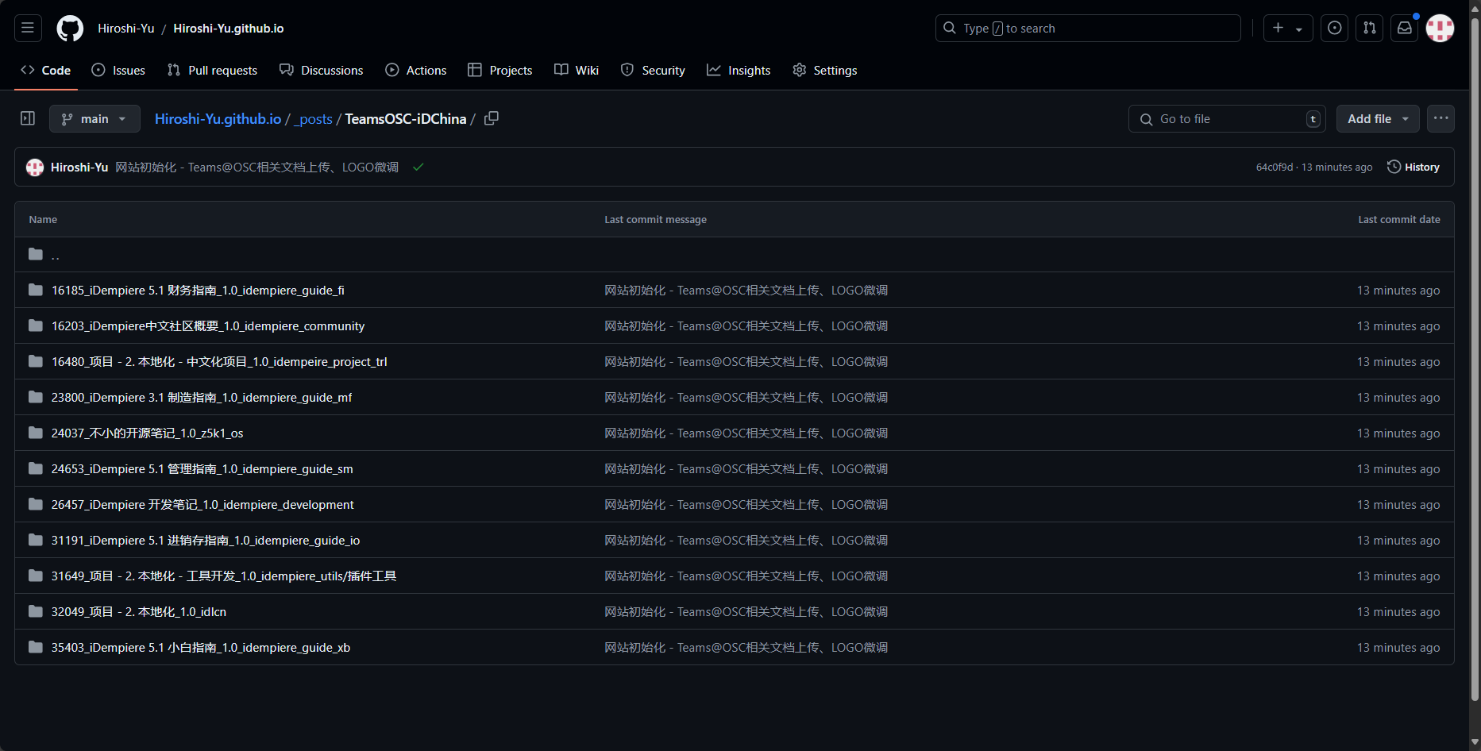Open folder 35403_iDempiere 5.1 小白指南

point(201,648)
